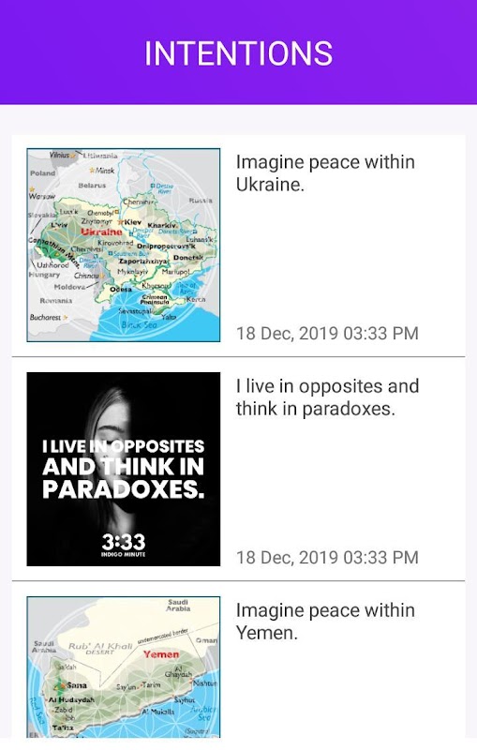The image size is (477, 750).
Task: Click the Minsk star marker on the map
Action: [92, 171]
